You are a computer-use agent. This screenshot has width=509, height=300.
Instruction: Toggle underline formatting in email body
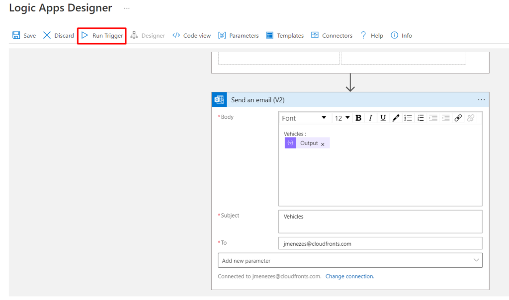[x=383, y=118]
